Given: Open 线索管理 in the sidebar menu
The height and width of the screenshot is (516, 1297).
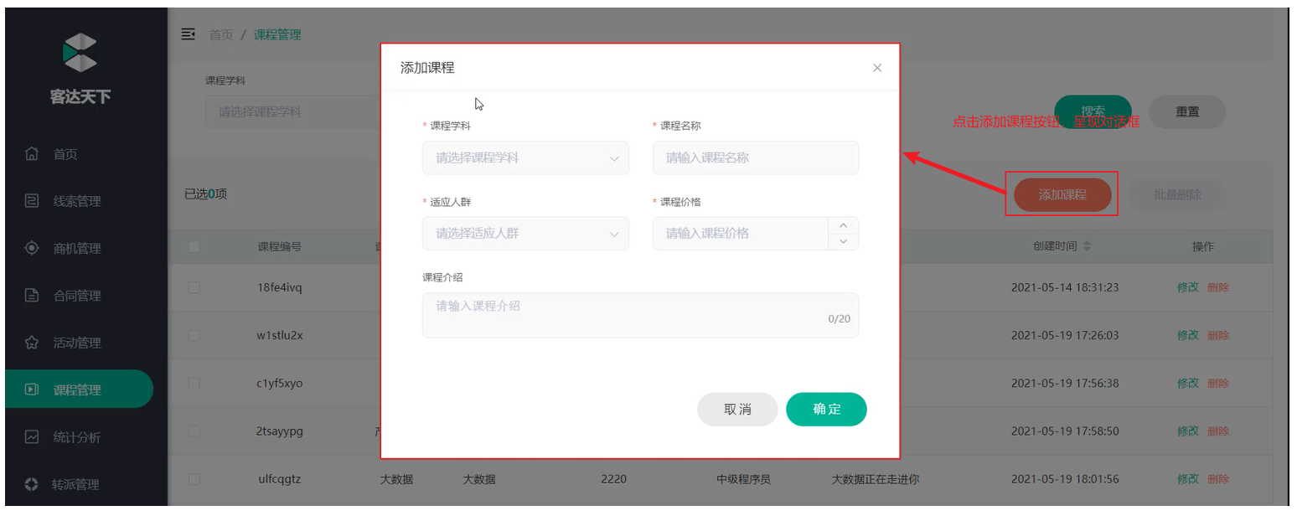Looking at the screenshot, I should pyautogui.click(x=77, y=201).
